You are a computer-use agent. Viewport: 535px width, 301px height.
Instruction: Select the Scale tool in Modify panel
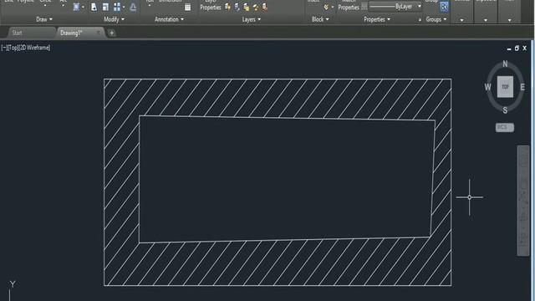(105, 7)
